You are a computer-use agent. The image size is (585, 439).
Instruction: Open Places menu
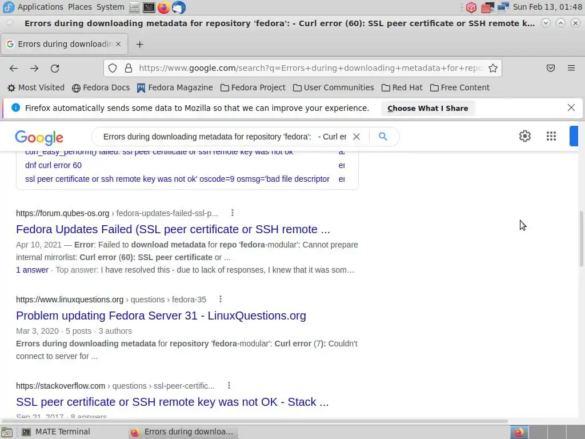pyautogui.click(x=80, y=7)
